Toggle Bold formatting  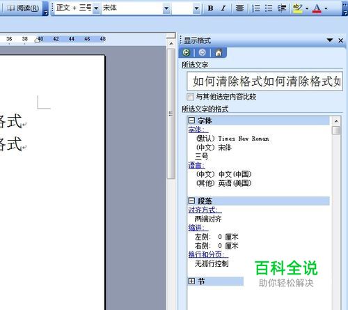click(211, 8)
